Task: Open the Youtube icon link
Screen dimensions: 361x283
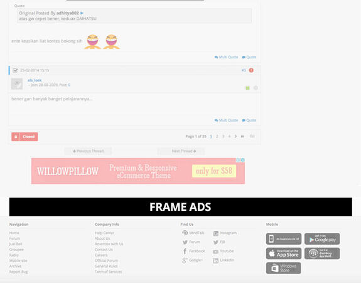Action: [x=216, y=252]
